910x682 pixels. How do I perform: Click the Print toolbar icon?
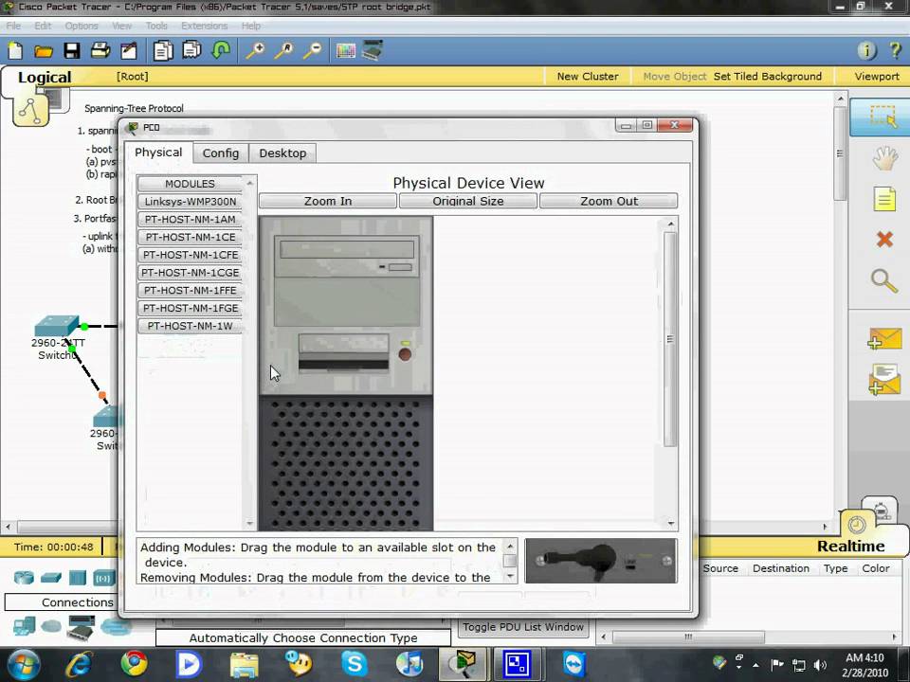tap(100, 51)
